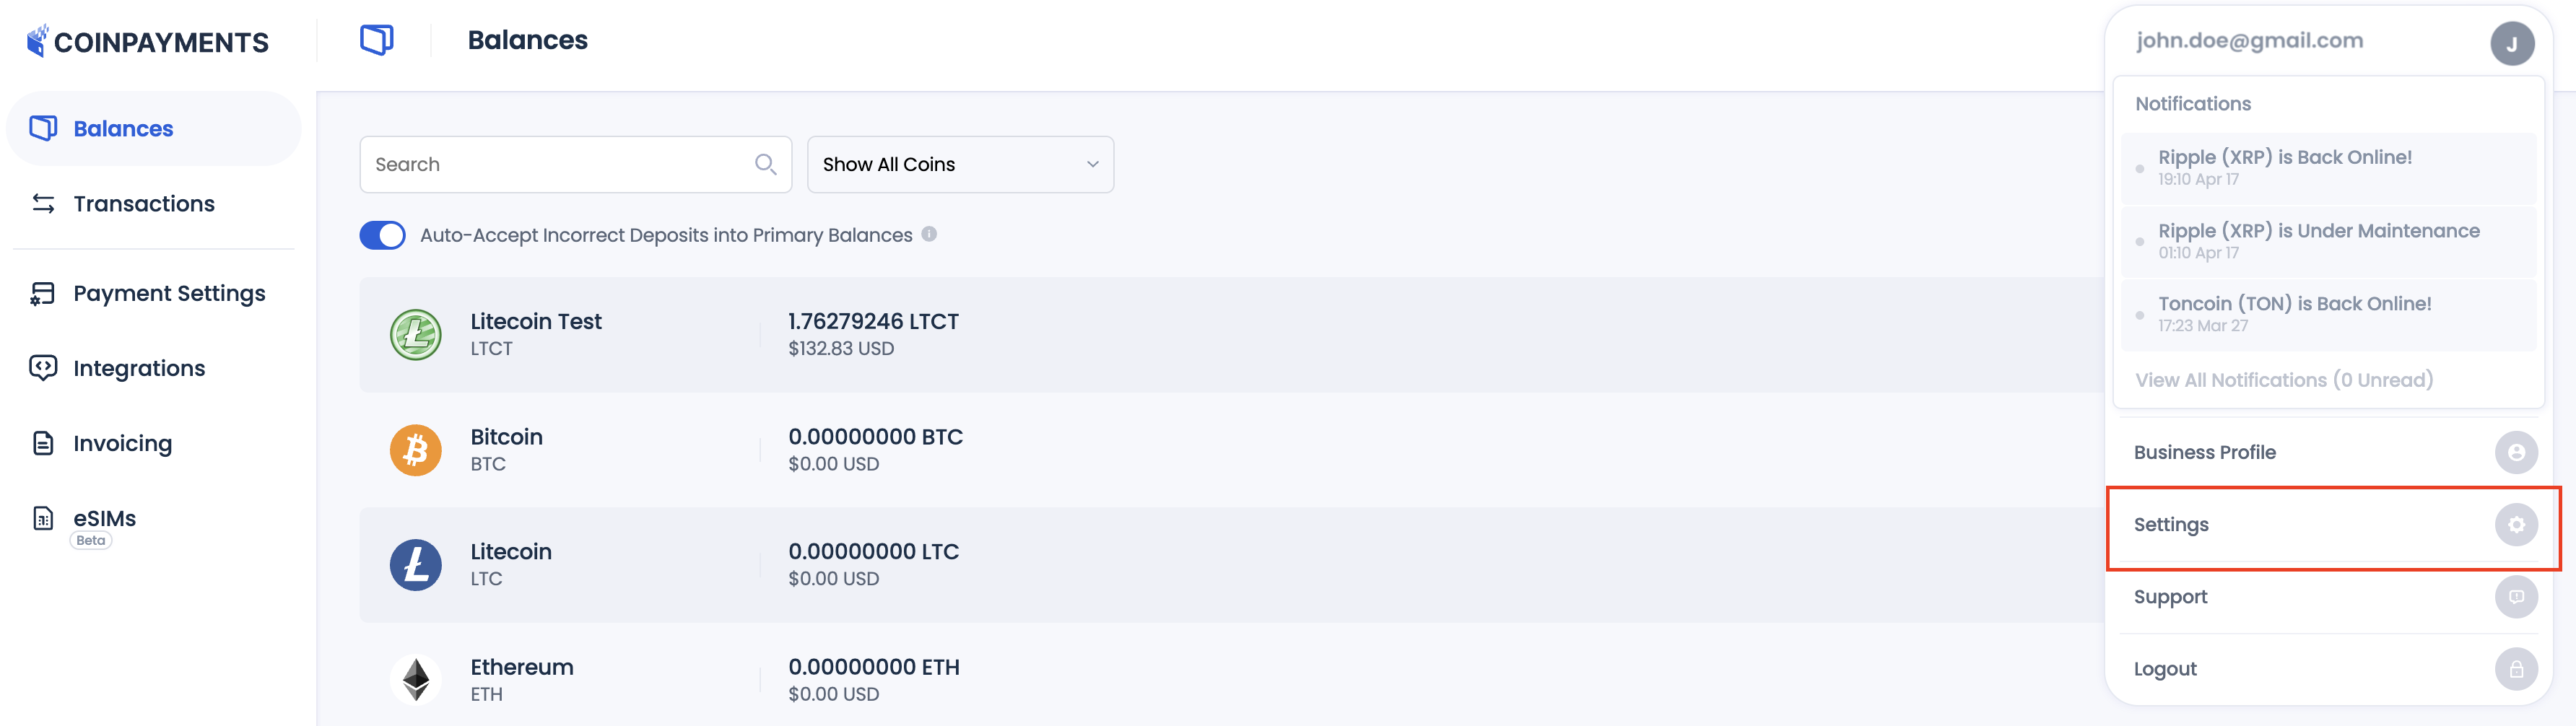Open Transactions in the sidebar
Screen dimensions: 2576x726
pos(143,204)
